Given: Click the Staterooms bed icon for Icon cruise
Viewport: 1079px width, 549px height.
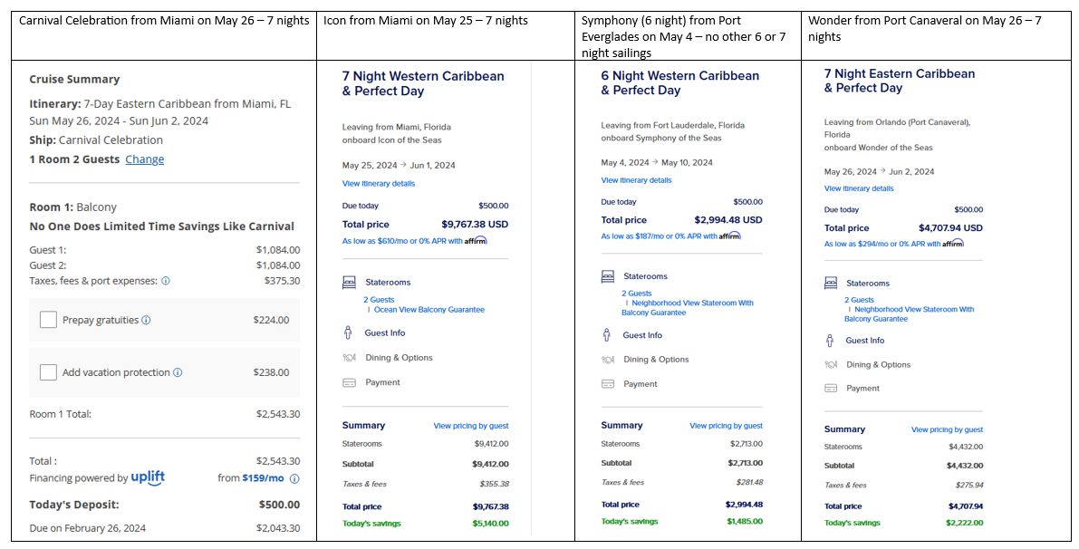Looking at the screenshot, I should 349,282.
